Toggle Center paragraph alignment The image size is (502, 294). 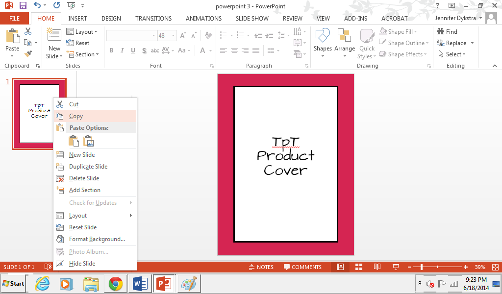click(x=234, y=50)
